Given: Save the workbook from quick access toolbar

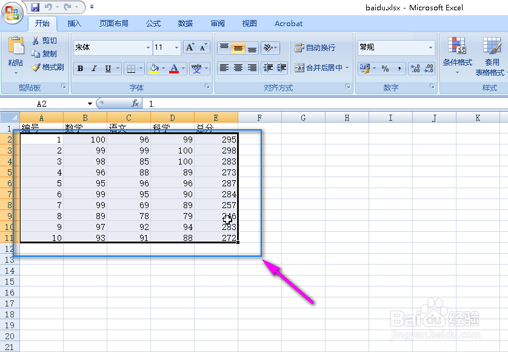Looking at the screenshot, I should pos(35,7).
